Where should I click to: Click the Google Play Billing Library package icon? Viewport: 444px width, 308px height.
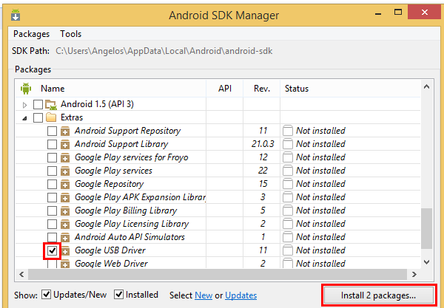point(65,211)
